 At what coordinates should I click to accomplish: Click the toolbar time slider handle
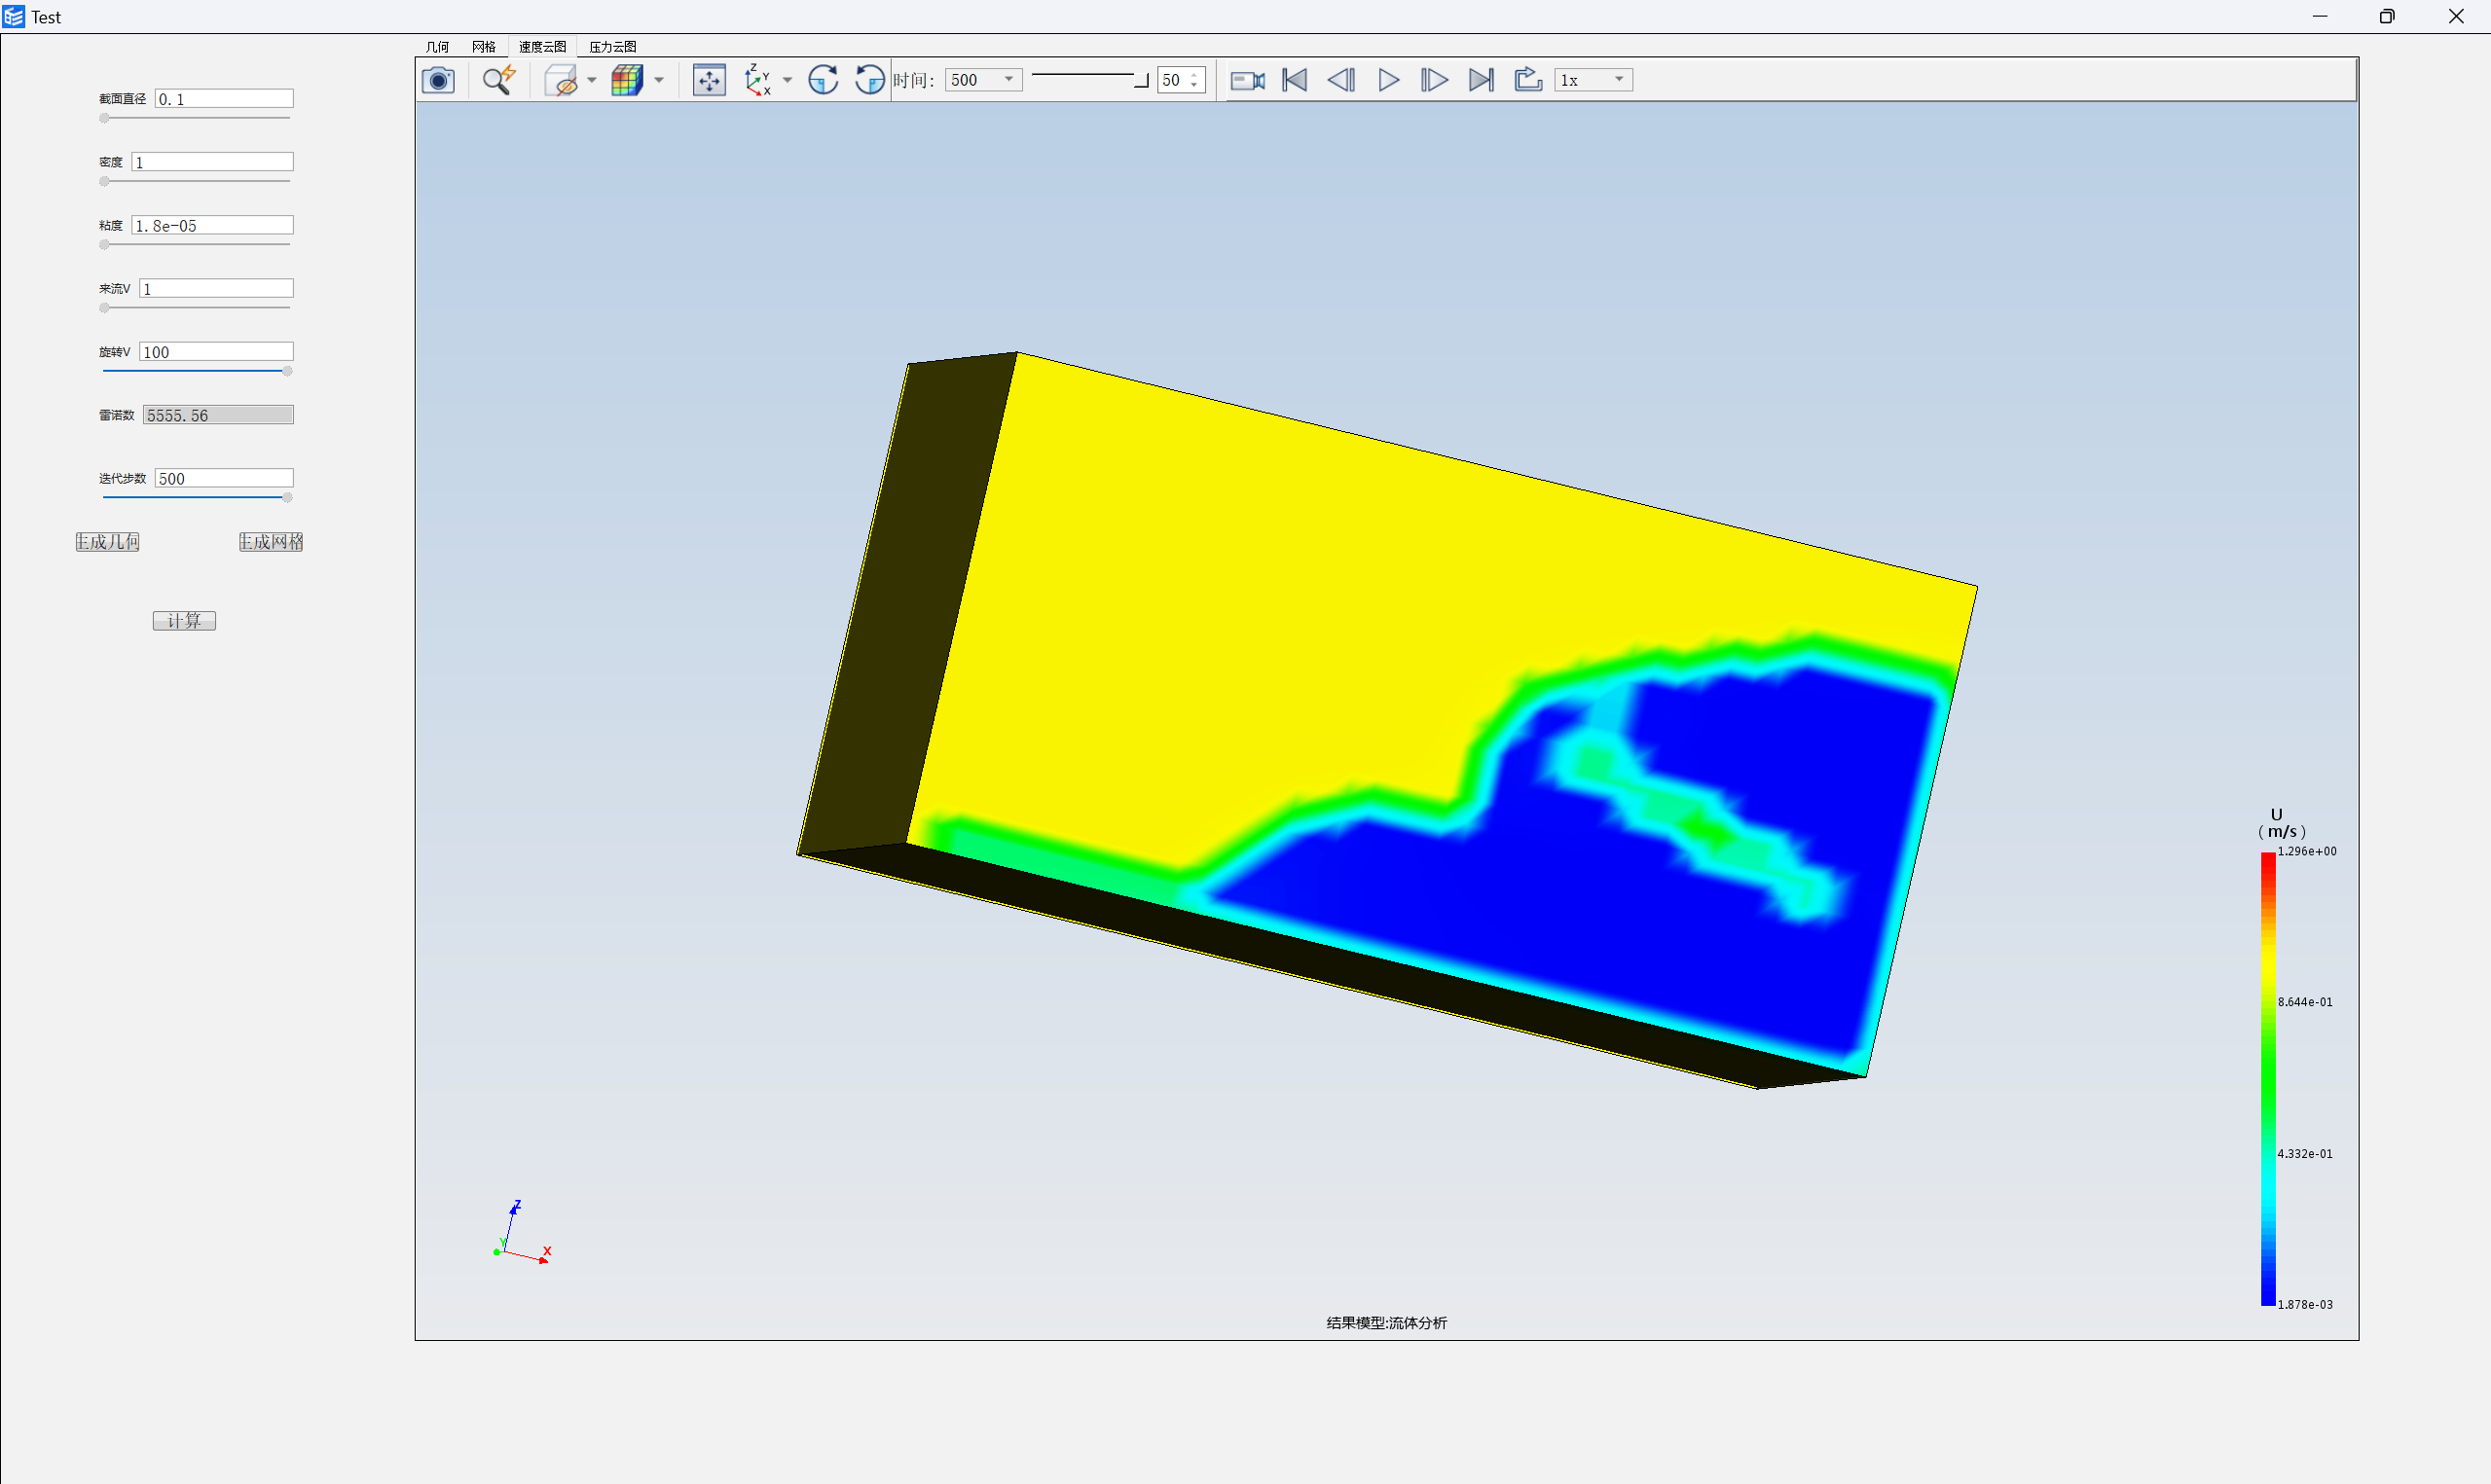pos(1141,80)
